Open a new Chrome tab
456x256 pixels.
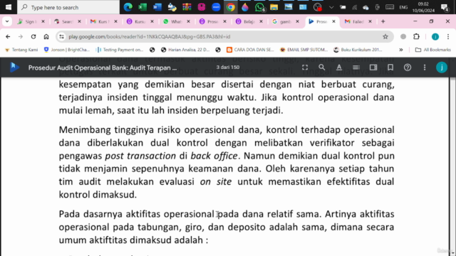(x=383, y=21)
